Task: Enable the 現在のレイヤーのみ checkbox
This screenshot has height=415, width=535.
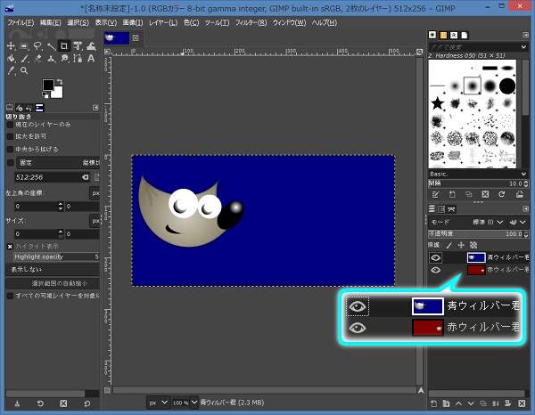Action: pos(11,126)
